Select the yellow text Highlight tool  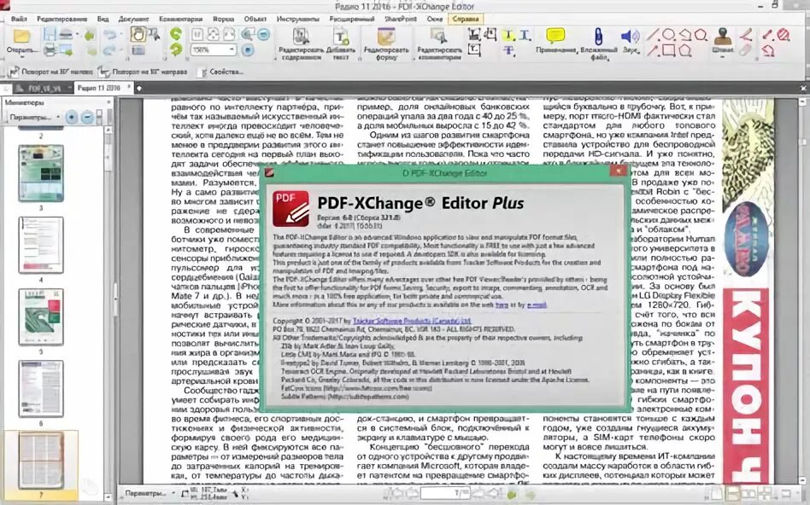tap(509, 35)
